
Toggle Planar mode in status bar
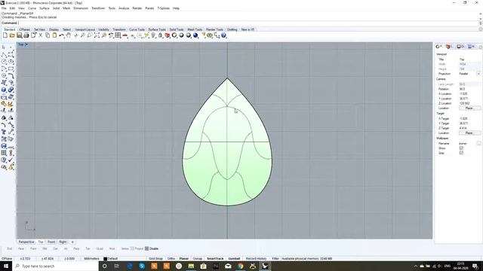184,259
